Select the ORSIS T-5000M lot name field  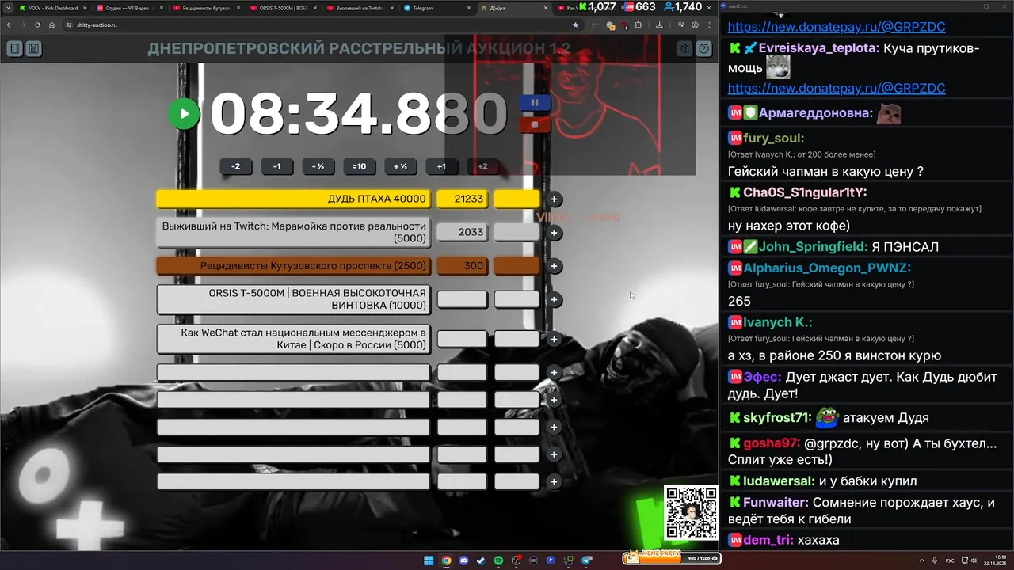coord(294,299)
